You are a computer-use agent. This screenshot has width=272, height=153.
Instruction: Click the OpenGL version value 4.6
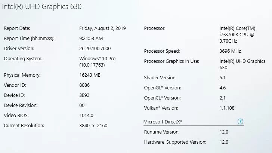223,88
